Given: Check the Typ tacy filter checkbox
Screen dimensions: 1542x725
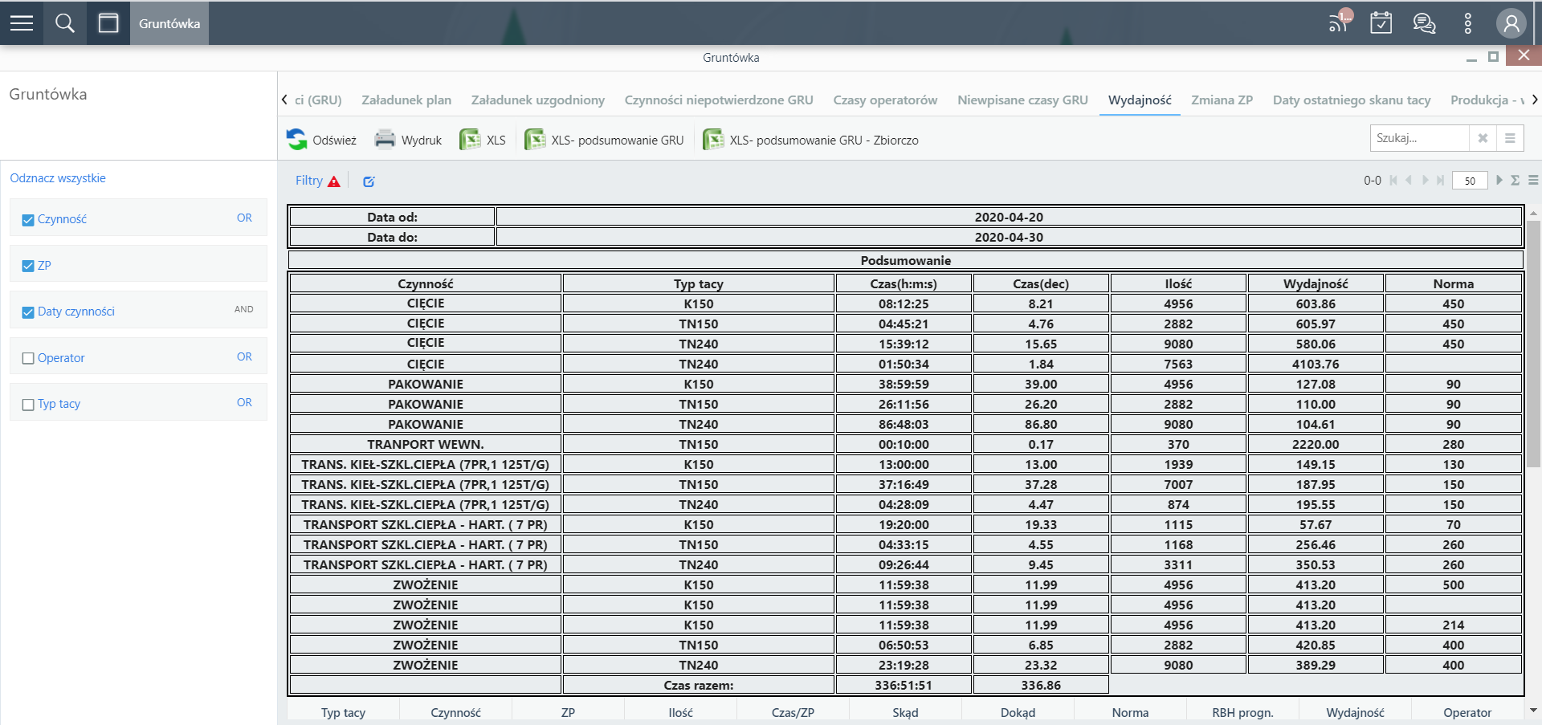Looking at the screenshot, I should [28, 405].
